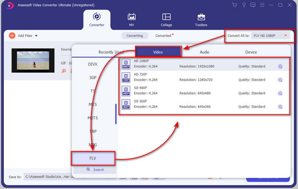Open the hamburger menu icon
This screenshot has height=189, width=298.
(x=262, y=5)
